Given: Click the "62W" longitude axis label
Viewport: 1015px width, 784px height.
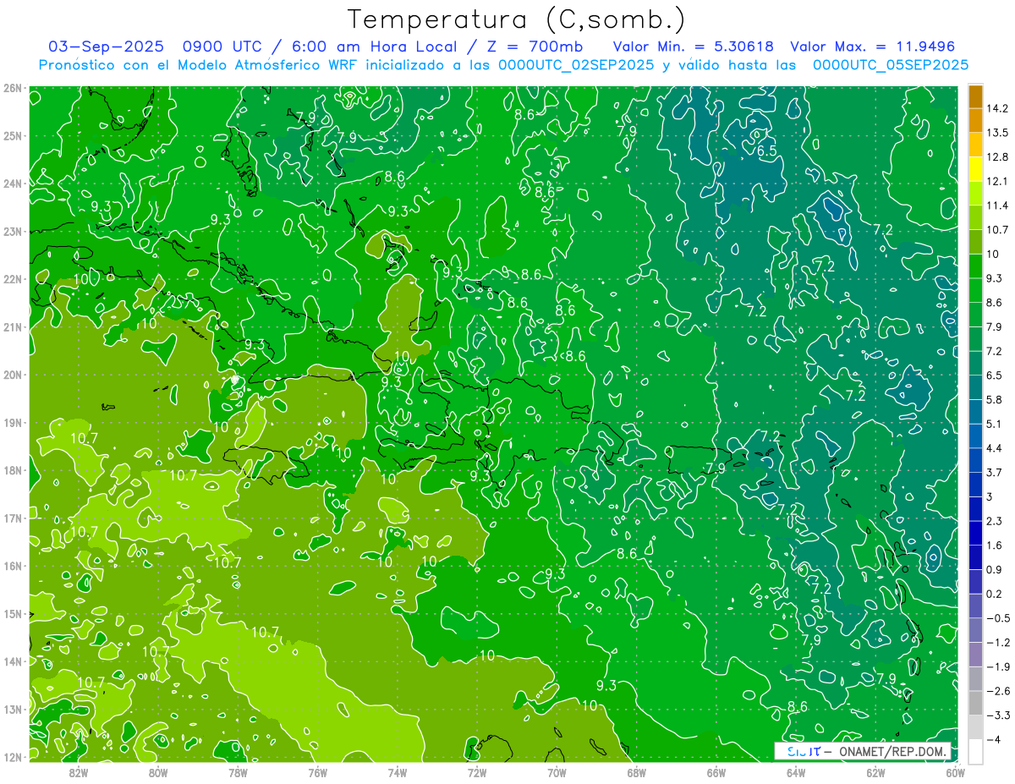Looking at the screenshot, I should (x=875, y=771).
